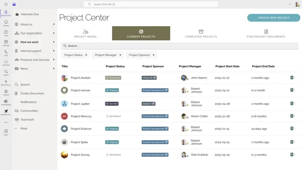Open Chat in the left rail
Screen dimensions: 302x170
point(6,33)
